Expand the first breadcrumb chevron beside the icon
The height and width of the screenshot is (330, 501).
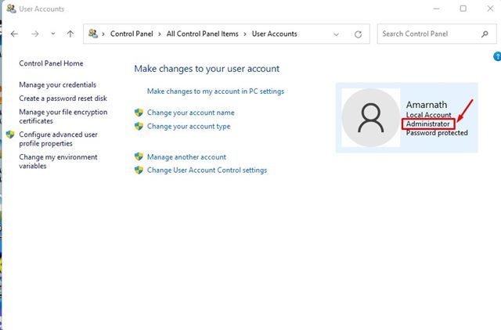coord(103,34)
